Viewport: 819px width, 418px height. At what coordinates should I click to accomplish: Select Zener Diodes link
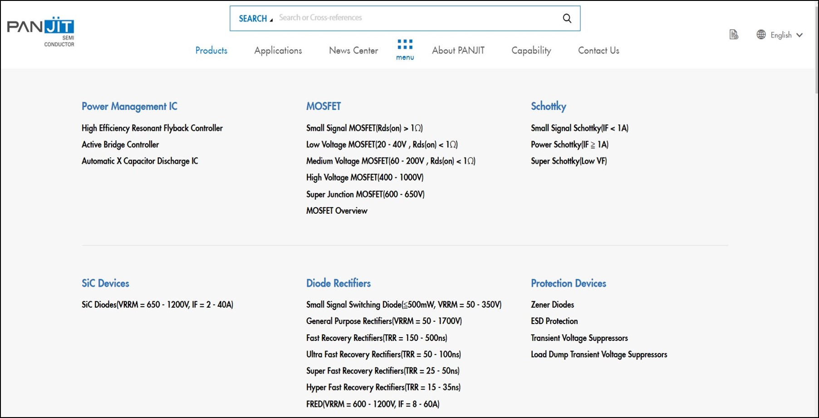[x=552, y=305]
